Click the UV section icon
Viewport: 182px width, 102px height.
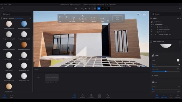point(153,82)
